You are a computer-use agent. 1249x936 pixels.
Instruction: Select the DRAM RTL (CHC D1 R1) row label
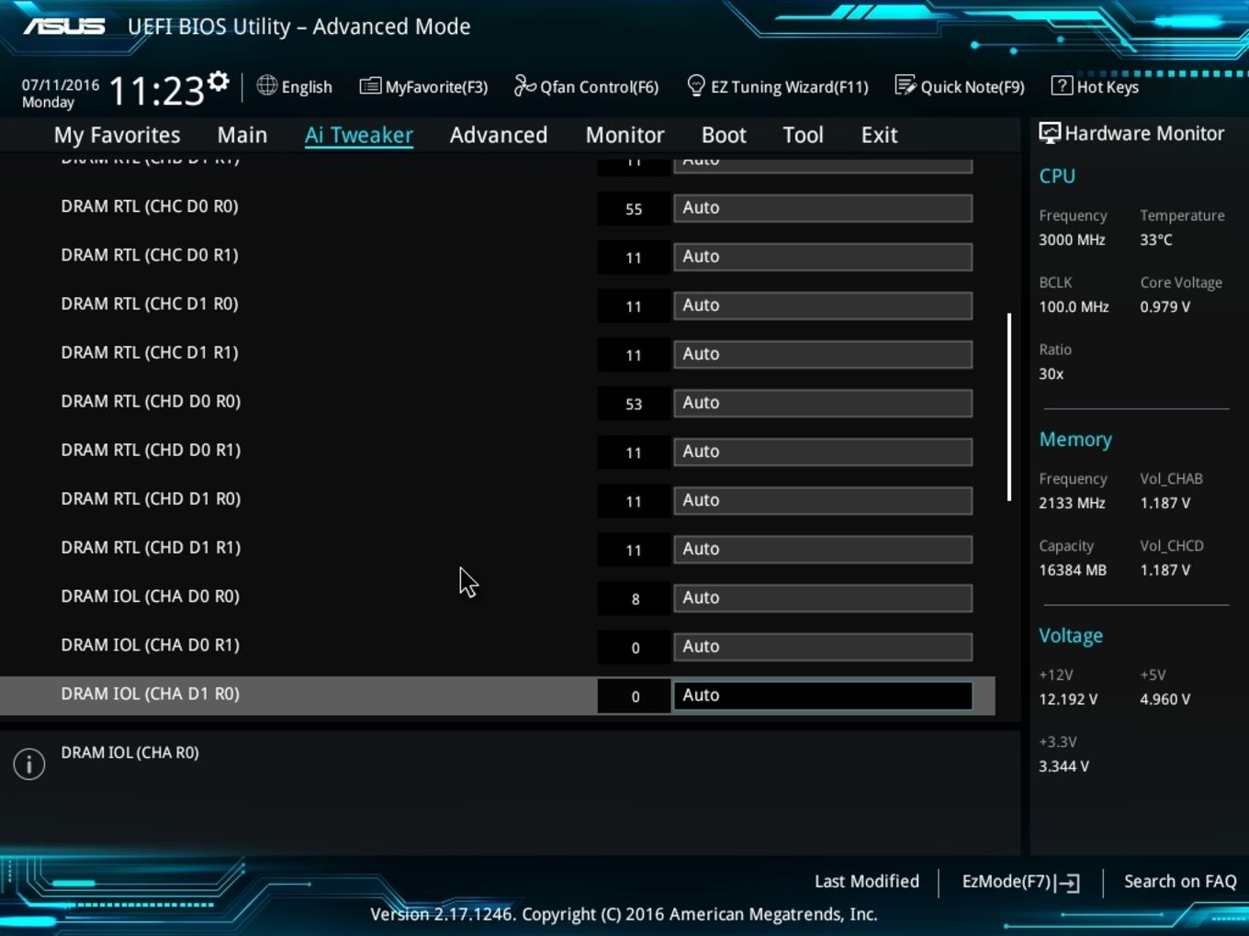pos(150,352)
